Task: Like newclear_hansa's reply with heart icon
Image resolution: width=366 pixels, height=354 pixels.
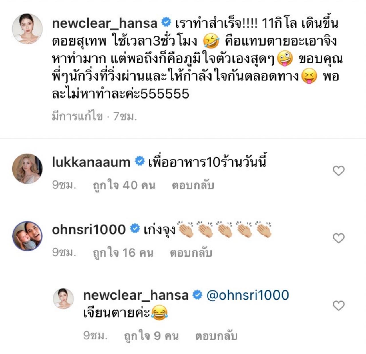Action: (339, 306)
